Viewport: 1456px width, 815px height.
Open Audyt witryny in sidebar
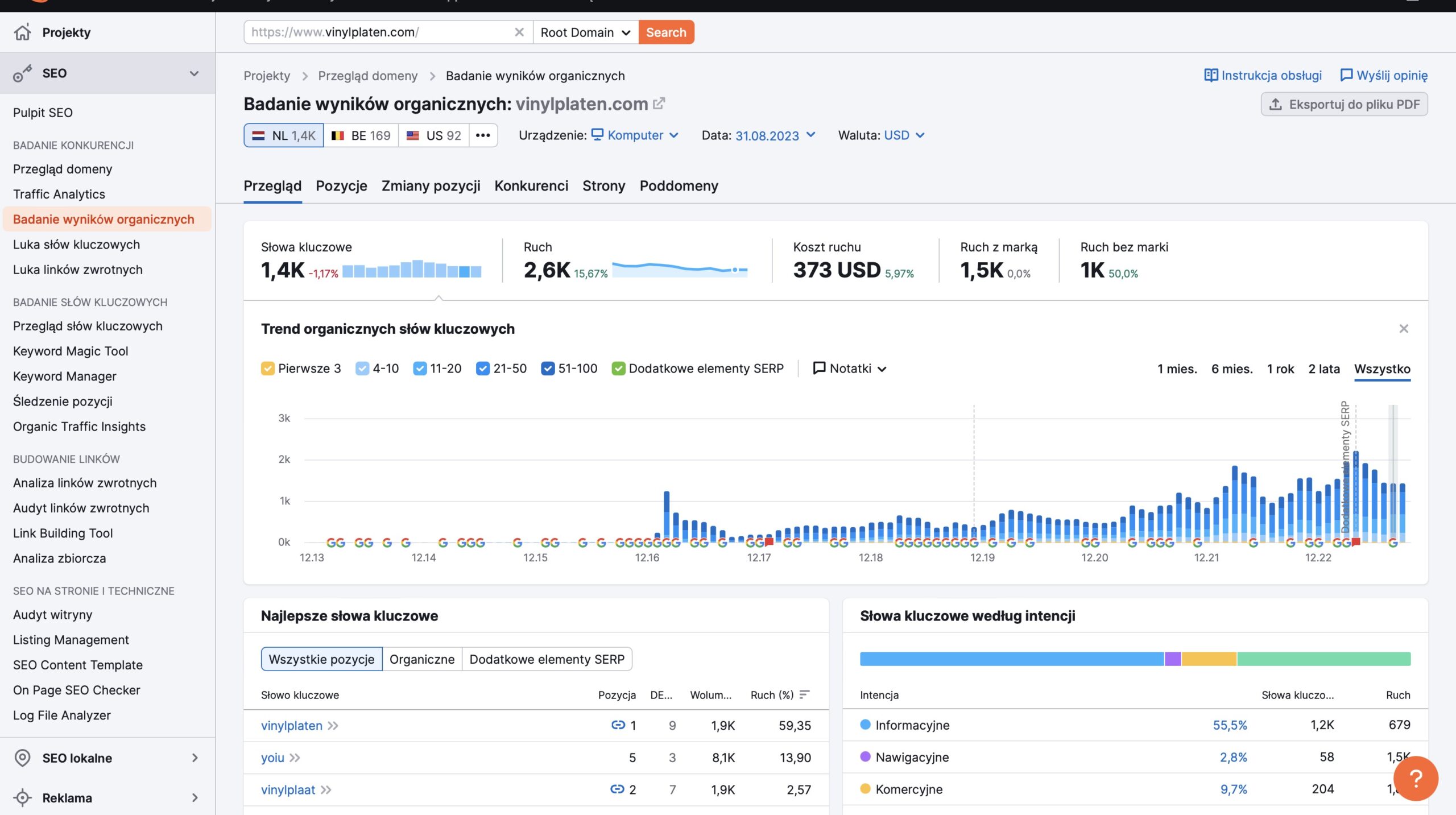point(52,615)
